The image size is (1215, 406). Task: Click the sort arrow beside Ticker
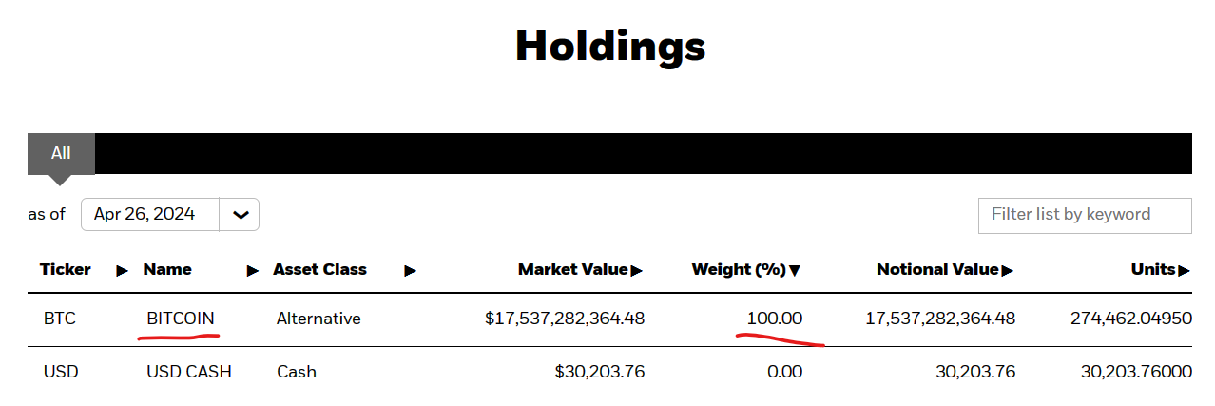(x=122, y=271)
